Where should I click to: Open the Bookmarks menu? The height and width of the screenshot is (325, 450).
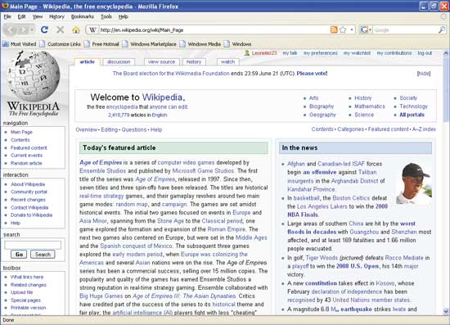83,16
